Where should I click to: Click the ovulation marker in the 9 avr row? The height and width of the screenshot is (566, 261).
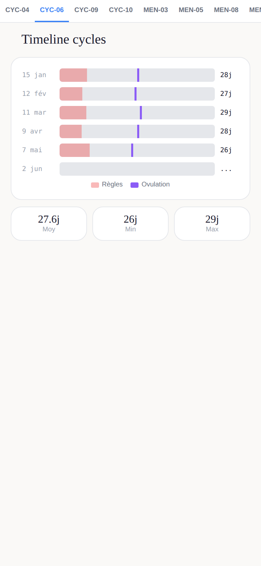138,131
